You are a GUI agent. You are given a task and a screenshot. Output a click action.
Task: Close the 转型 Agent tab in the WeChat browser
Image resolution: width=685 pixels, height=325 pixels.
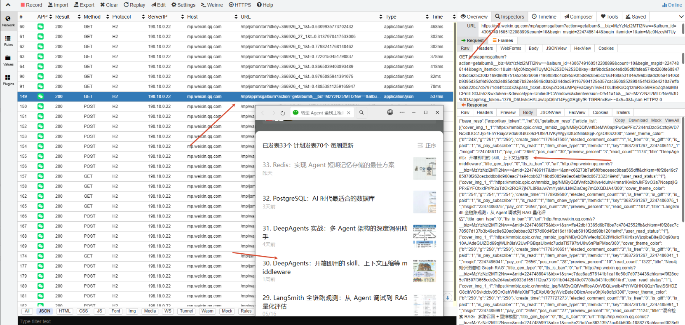tap(349, 112)
